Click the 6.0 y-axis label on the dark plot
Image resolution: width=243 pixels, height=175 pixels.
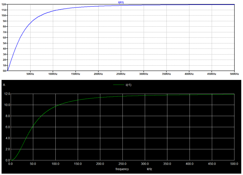pos(7,127)
